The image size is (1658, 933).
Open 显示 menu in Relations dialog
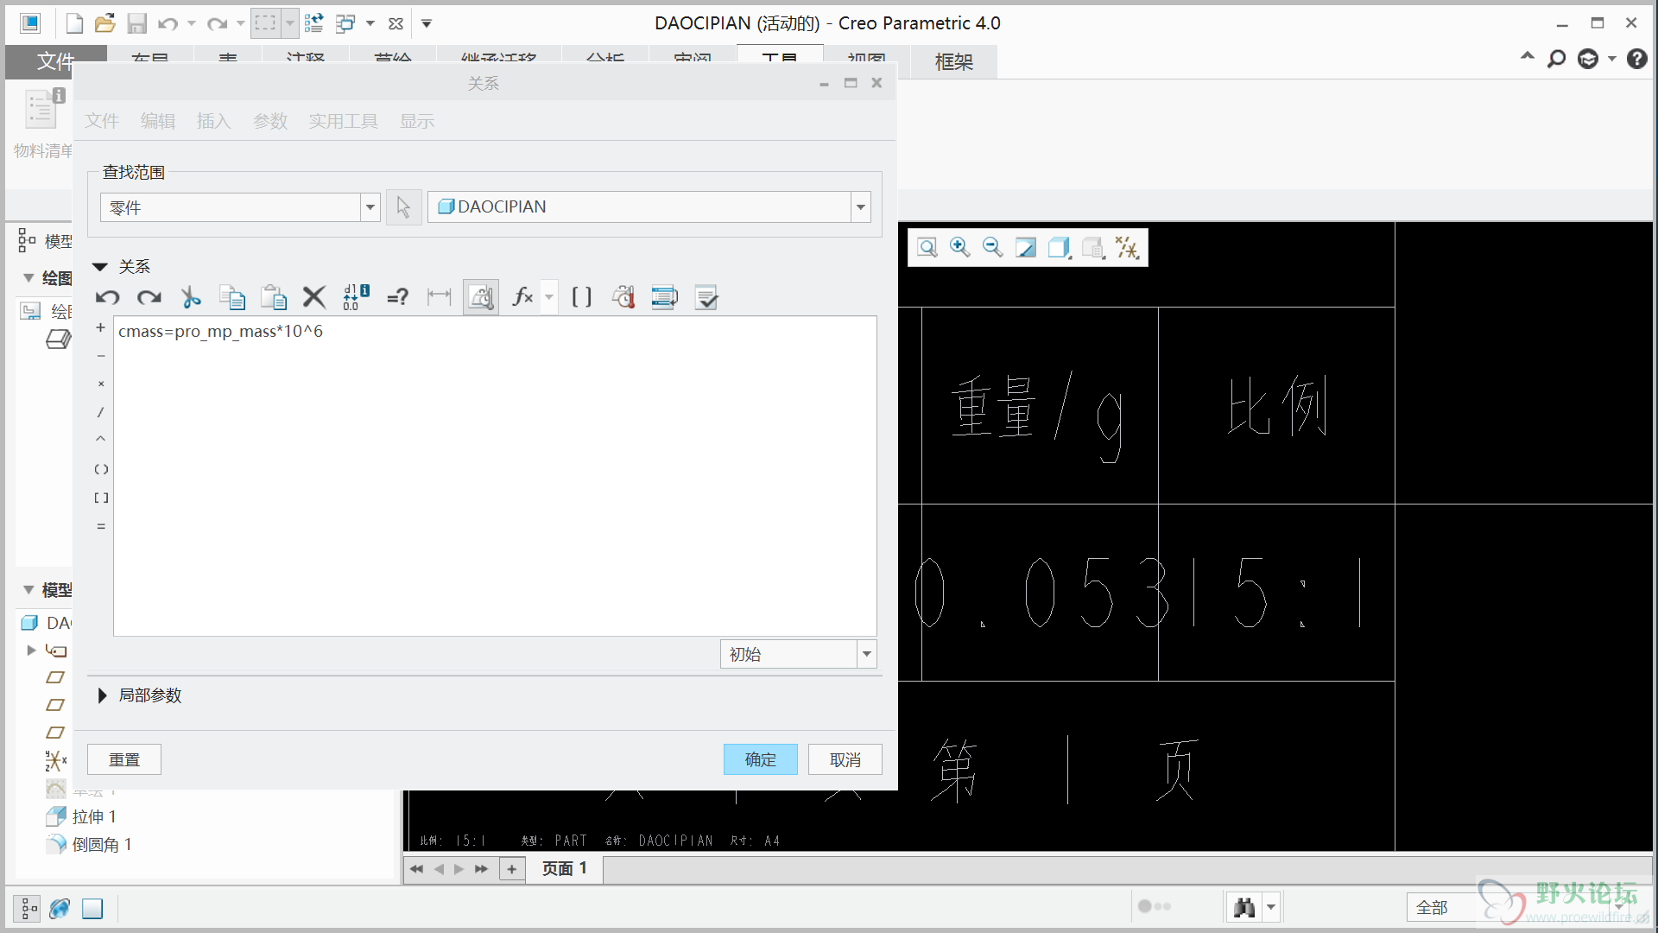tap(417, 121)
